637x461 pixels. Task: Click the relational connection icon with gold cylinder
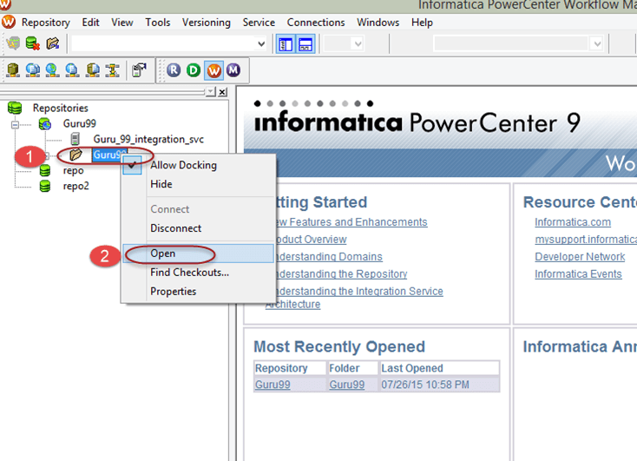(13, 70)
